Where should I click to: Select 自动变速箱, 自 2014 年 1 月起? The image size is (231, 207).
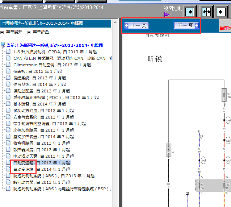coord(42,169)
